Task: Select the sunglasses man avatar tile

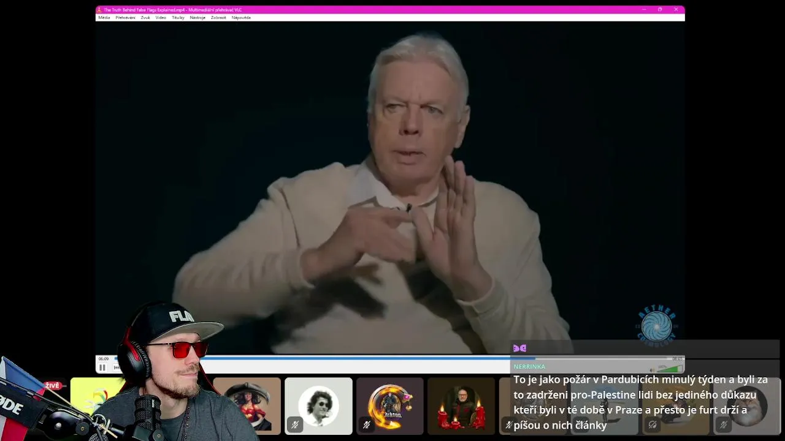Action: coord(318,406)
